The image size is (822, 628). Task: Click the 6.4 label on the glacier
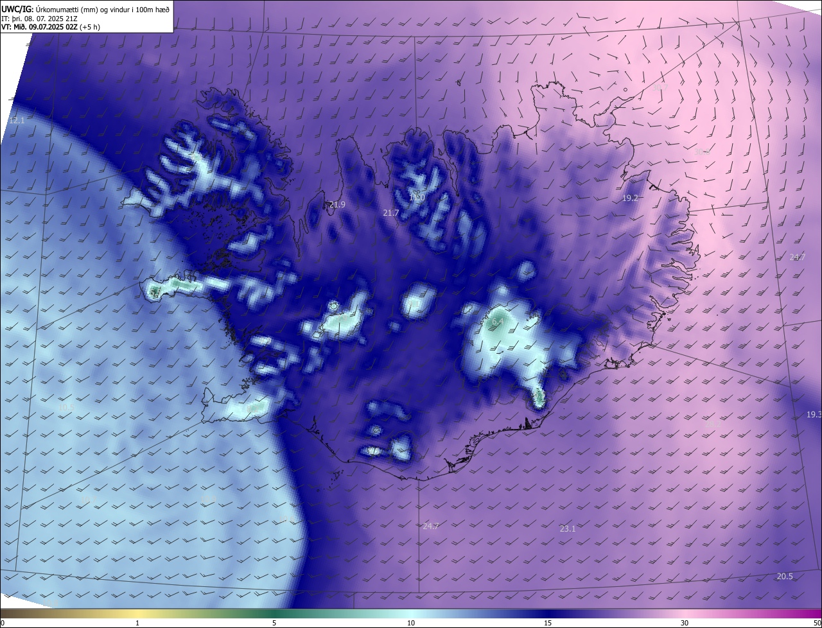(498, 322)
